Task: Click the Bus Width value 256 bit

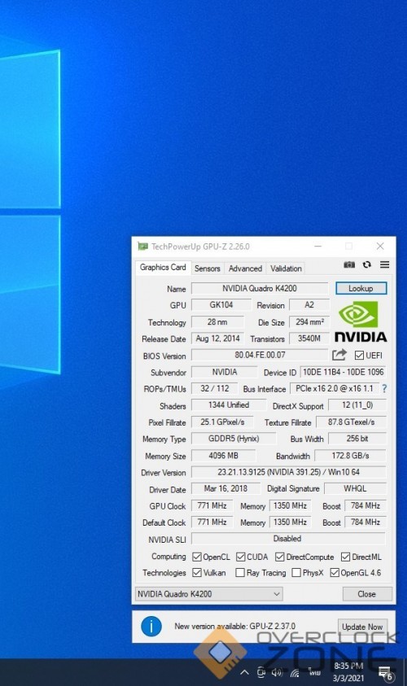Action: [x=357, y=439]
